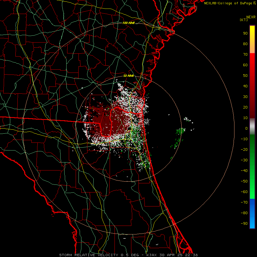Click the positive 20 value on the scale
This screenshot has width=257, height=257.
[245, 107]
